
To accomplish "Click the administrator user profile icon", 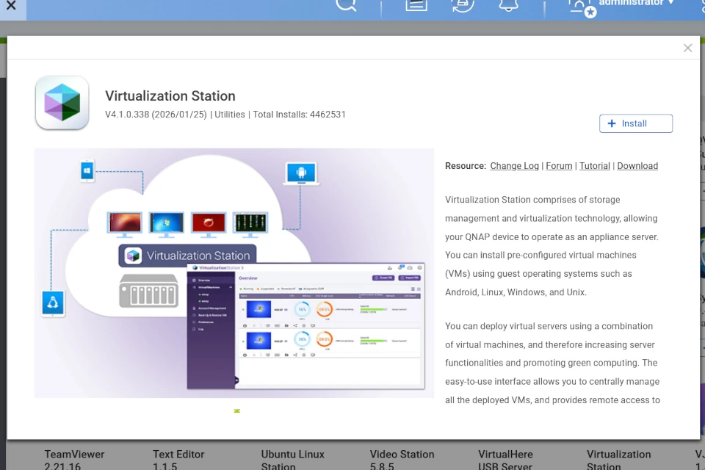I will click(x=581, y=6).
